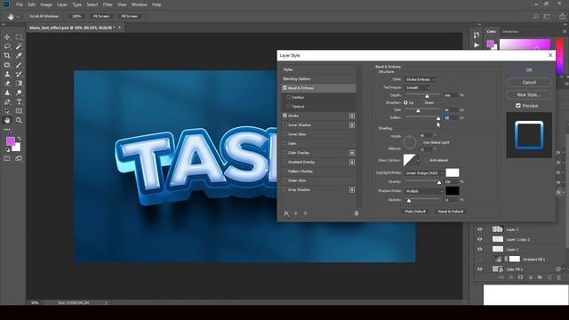569x320 pixels.
Task: Select the Zoom tool in toolbar
Action: pyautogui.click(x=19, y=121)
